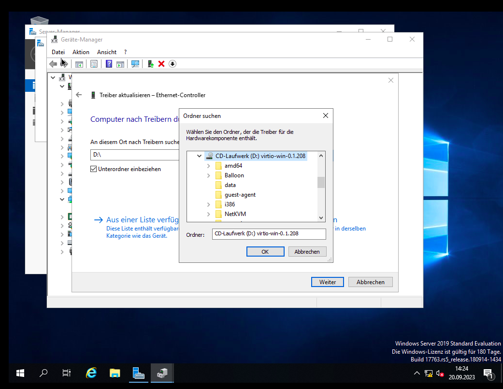Click the NetKVM folder icon
This screenshot has width=503, height=389.
click(218, 214)
